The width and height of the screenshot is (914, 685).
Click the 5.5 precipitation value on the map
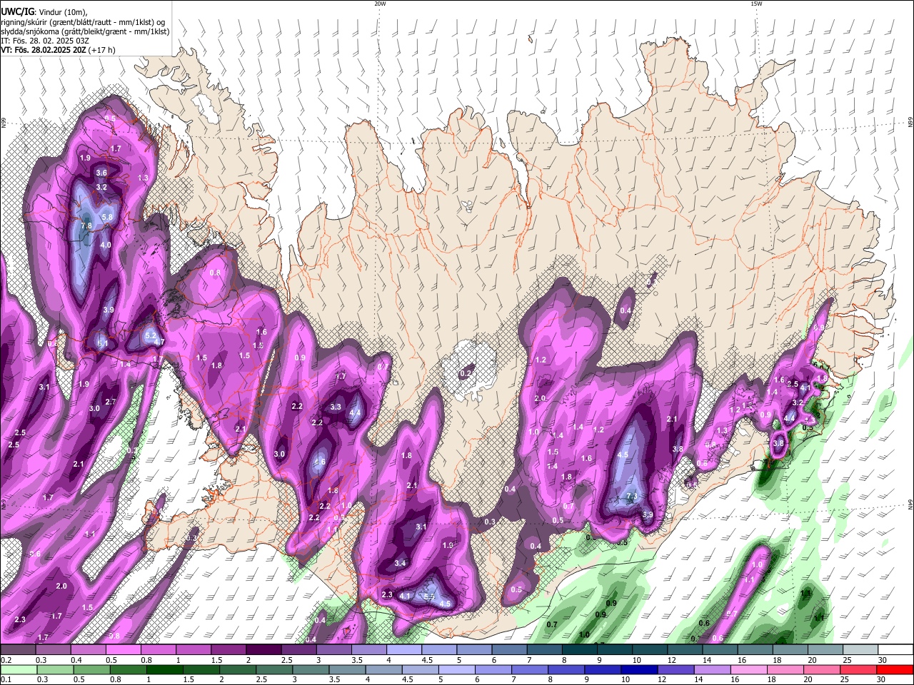tap(429, 597)
